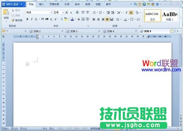Toggle underline formatting
This screenshot has height=131, width=183.
coord(36,19)
